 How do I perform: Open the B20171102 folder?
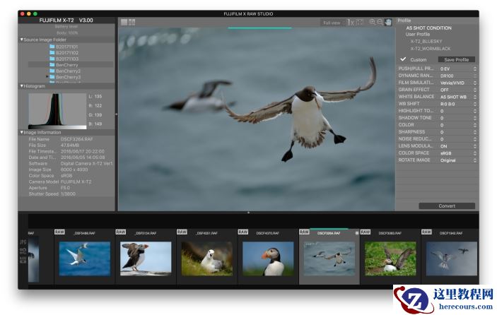click(64, 52)
